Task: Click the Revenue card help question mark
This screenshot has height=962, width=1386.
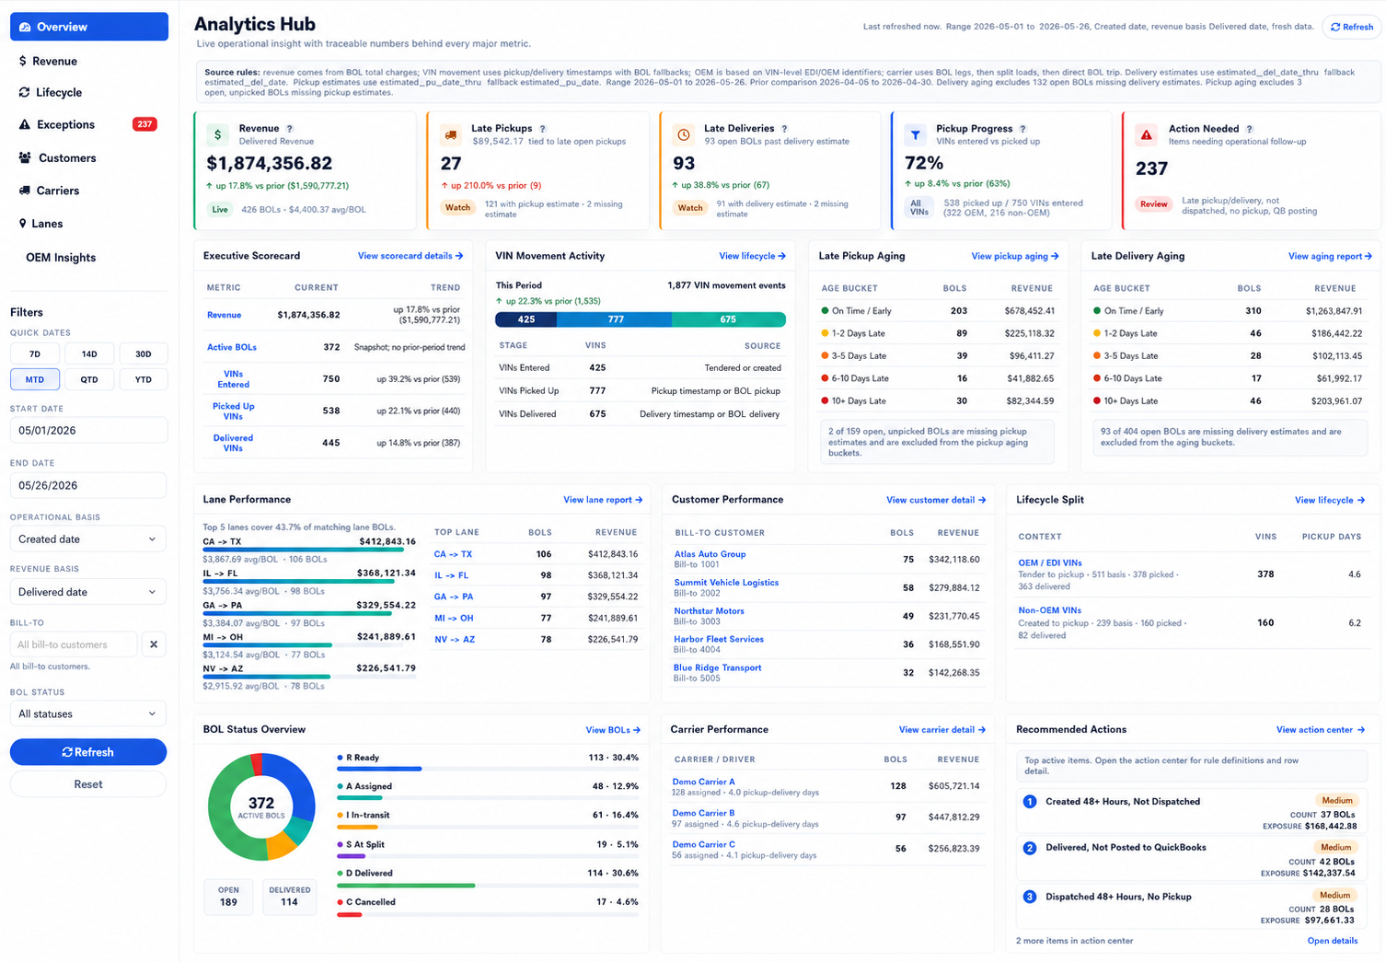Action: [x=290, y=129]
